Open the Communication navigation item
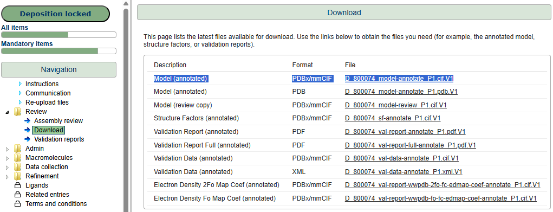The height and width of the screenshot is (212, 553). pos(48,93)
